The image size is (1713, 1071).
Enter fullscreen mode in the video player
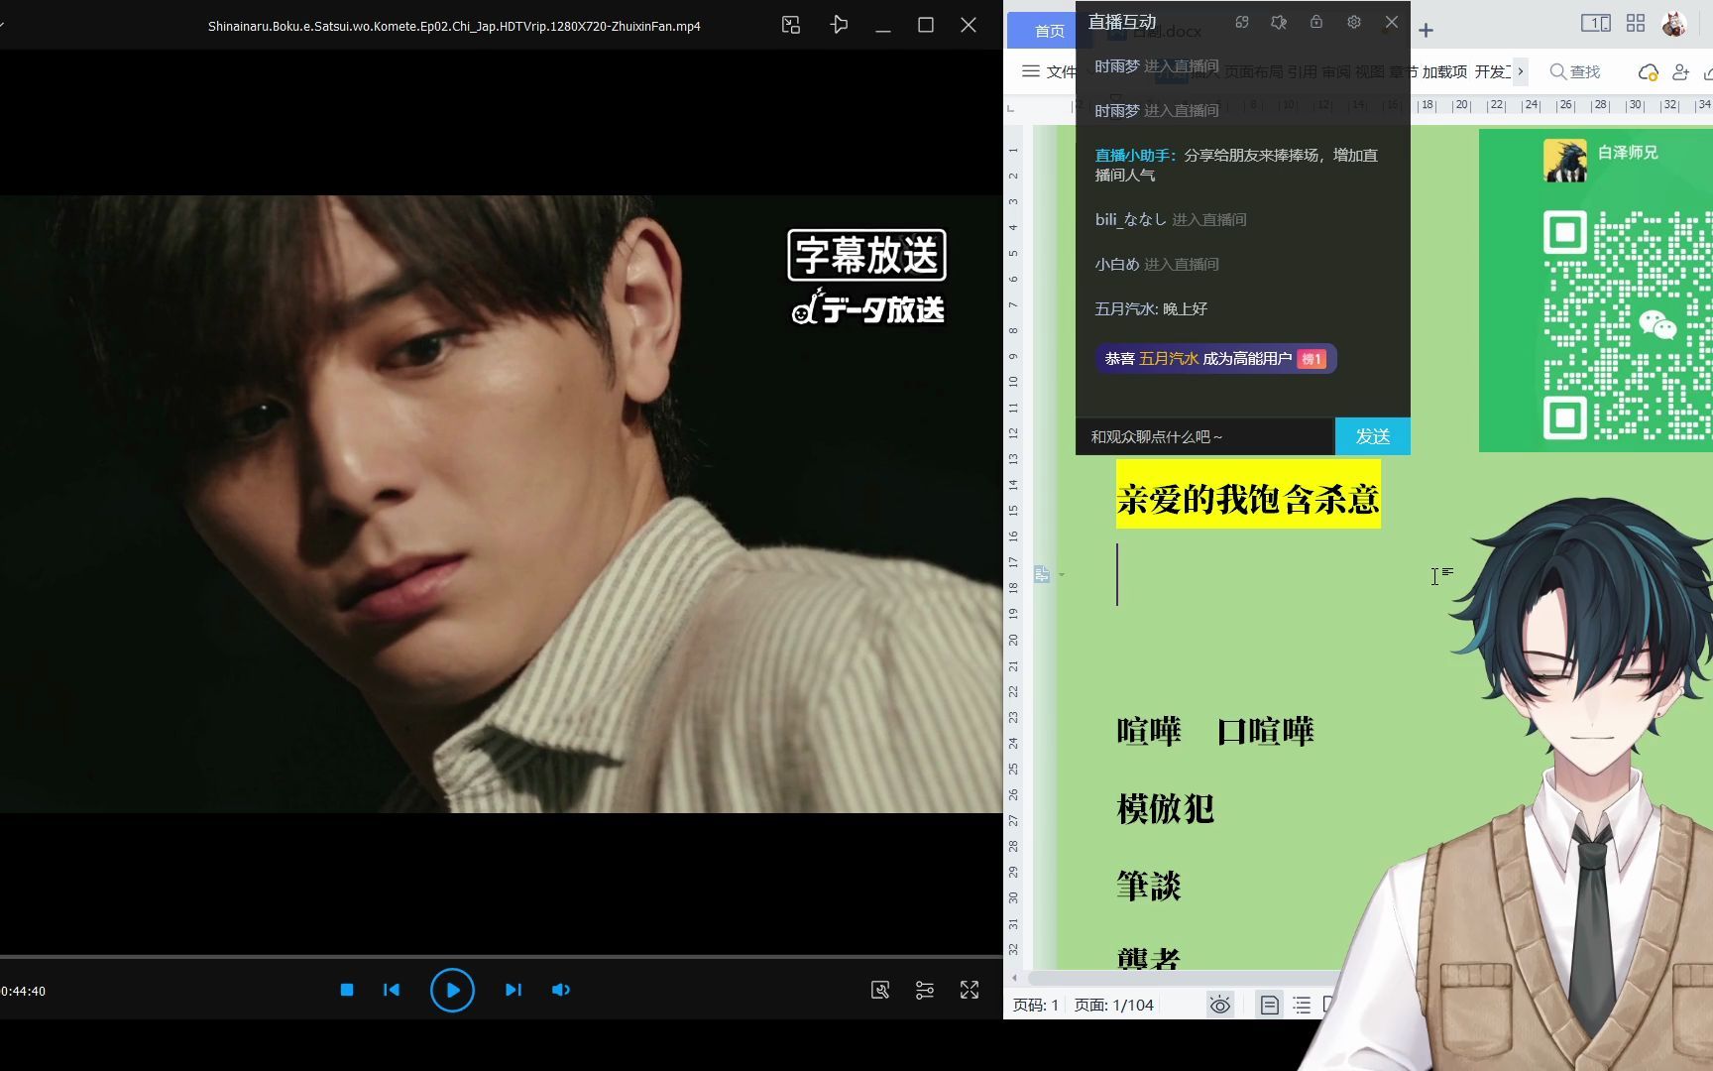pos(970,990)
